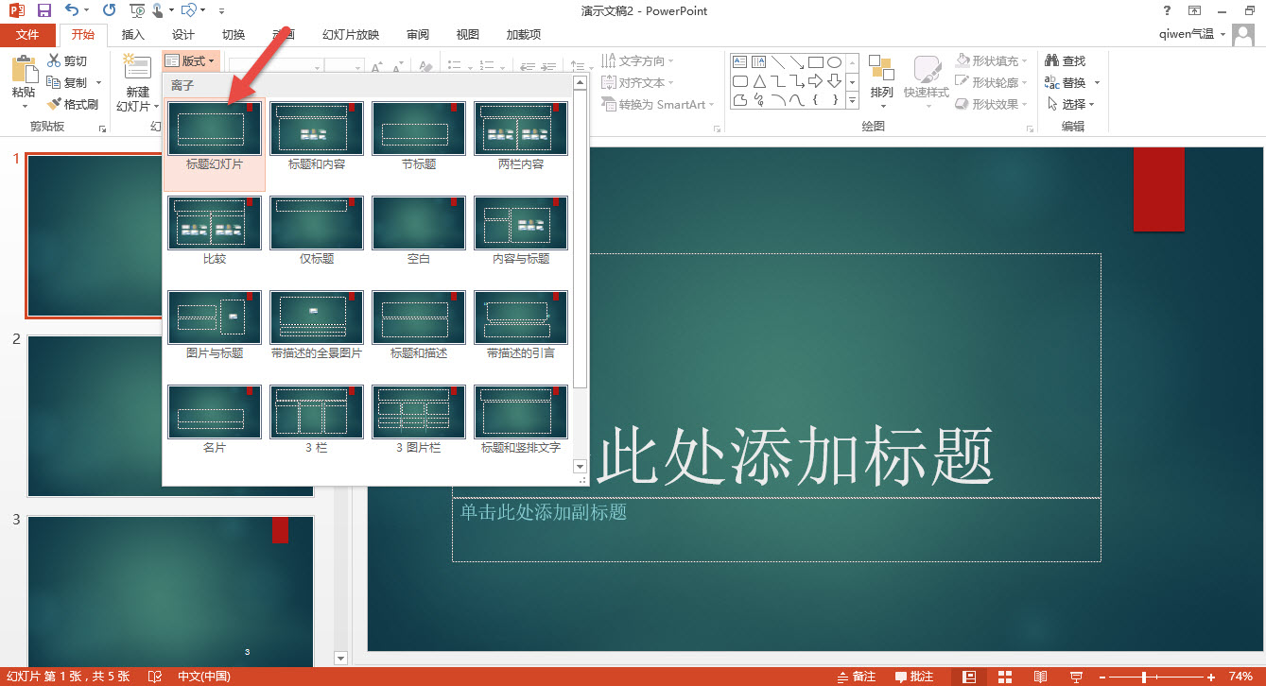This screenshot has height=686, width=1266.
Task: Open the 设计 ribbon tab
Action: 182,34
